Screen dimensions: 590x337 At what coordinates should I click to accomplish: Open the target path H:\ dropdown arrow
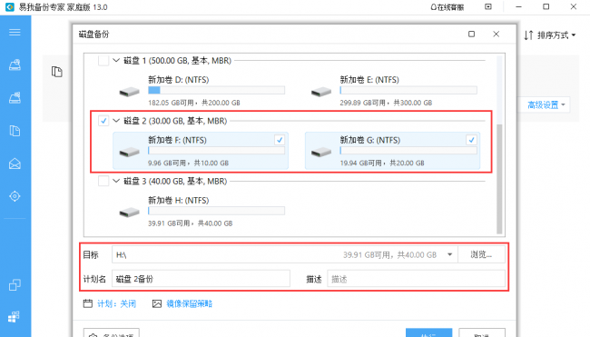pyautogui.click(x=450, y=254)
